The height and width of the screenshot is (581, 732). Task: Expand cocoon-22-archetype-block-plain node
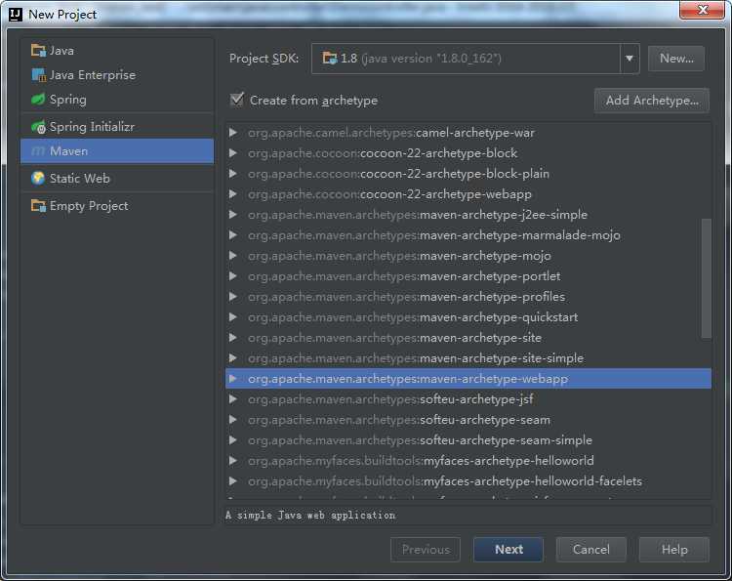point(233,174)
